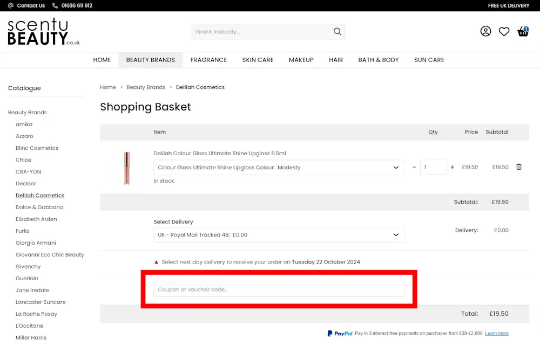Go to the HOME menu item
The height and width of the screenshot is (346, 540).
click(x=102, y=60)
